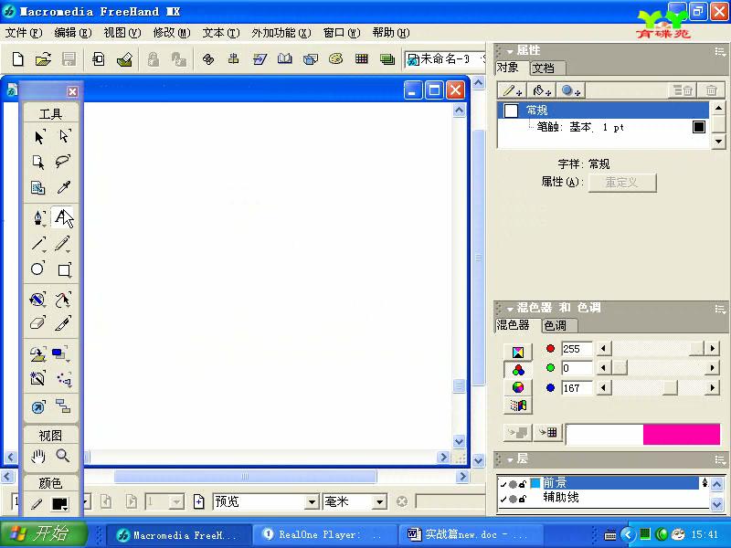Collapse the 混色器 和 色调 panel
731x548 pixels.
point(510,309)
